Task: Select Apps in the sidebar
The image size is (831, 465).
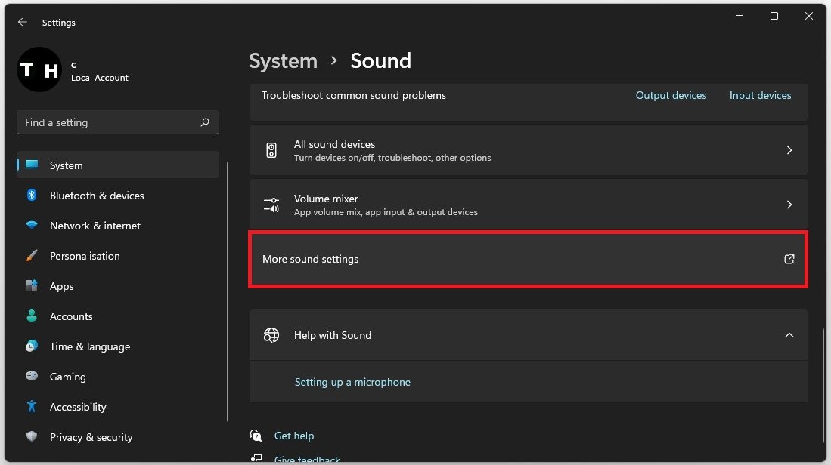Action: [x=62, y=286]
